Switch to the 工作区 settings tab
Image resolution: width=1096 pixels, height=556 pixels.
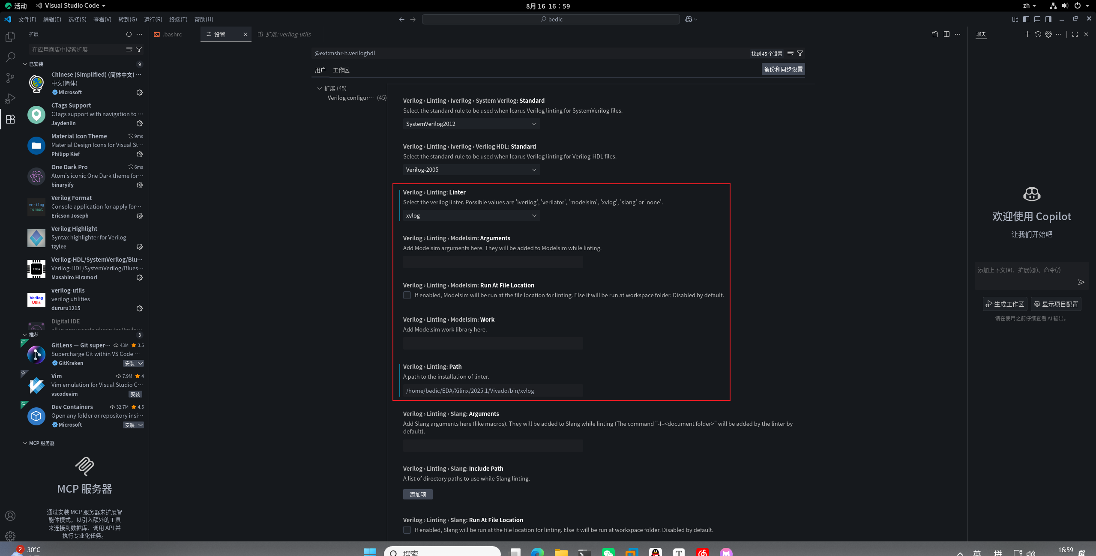click(341, 70)
